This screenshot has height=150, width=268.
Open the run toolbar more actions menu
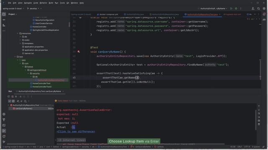click(241, 8)
